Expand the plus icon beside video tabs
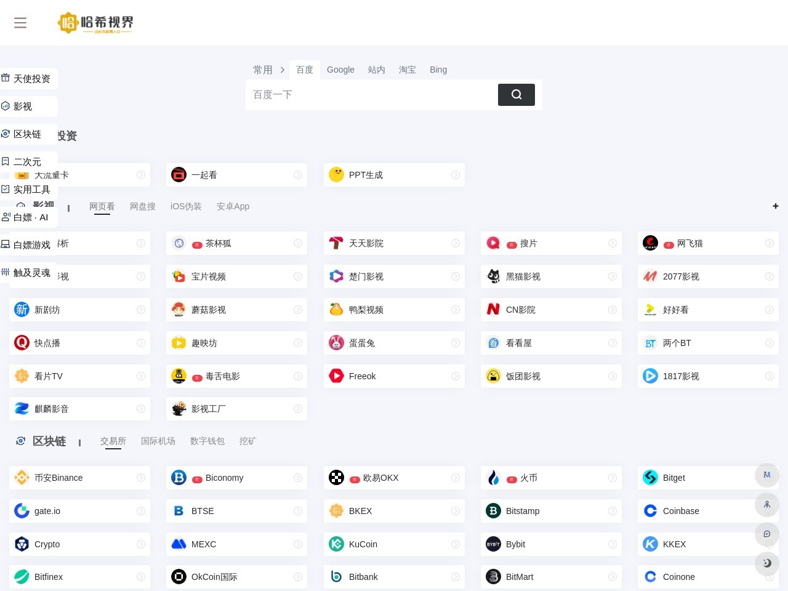The height and width of the screenshot is (591, 788). click(x=775, y=206)
